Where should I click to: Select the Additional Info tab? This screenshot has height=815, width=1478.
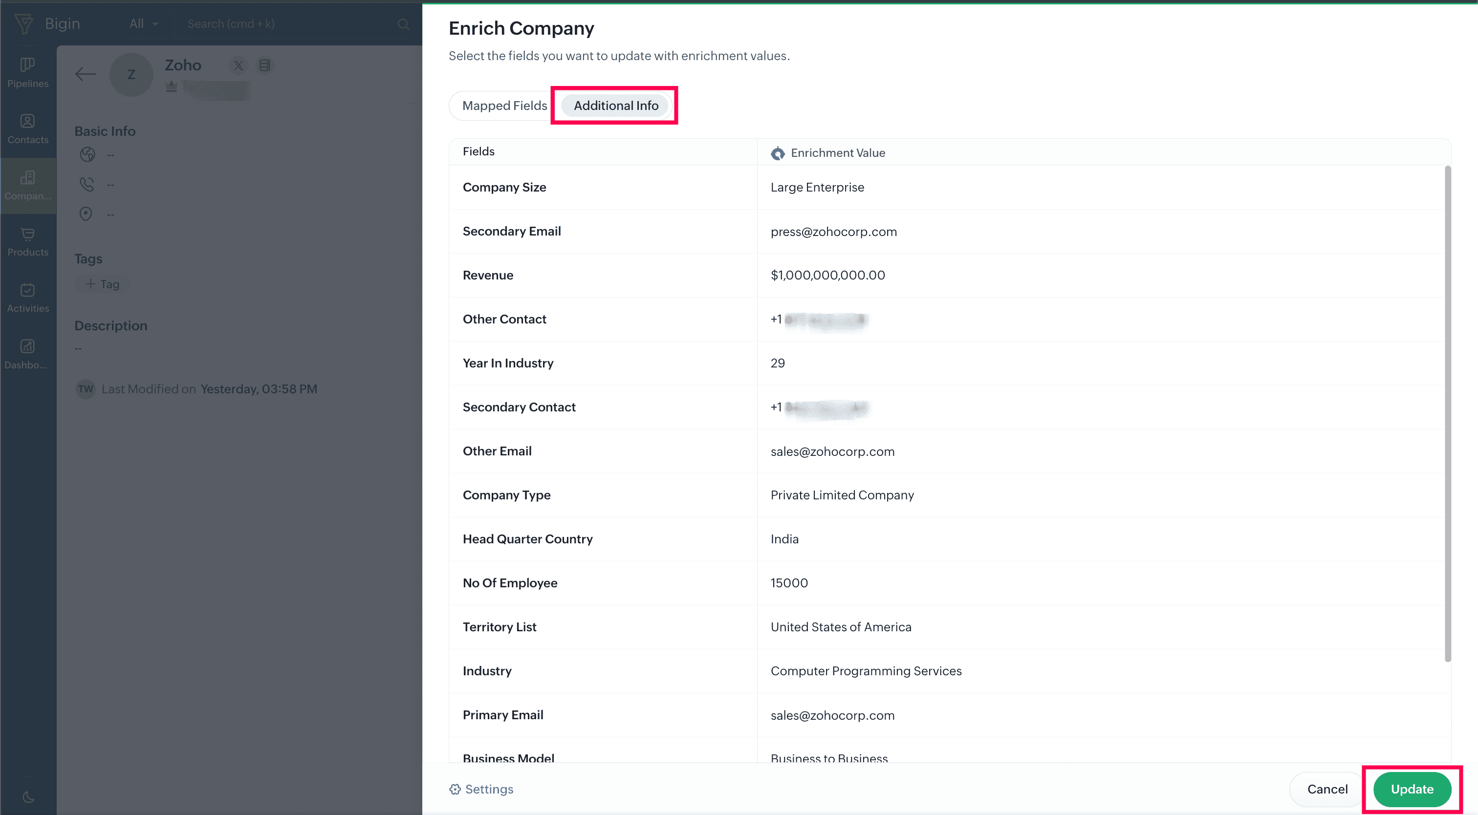click(x=615, y=106)
